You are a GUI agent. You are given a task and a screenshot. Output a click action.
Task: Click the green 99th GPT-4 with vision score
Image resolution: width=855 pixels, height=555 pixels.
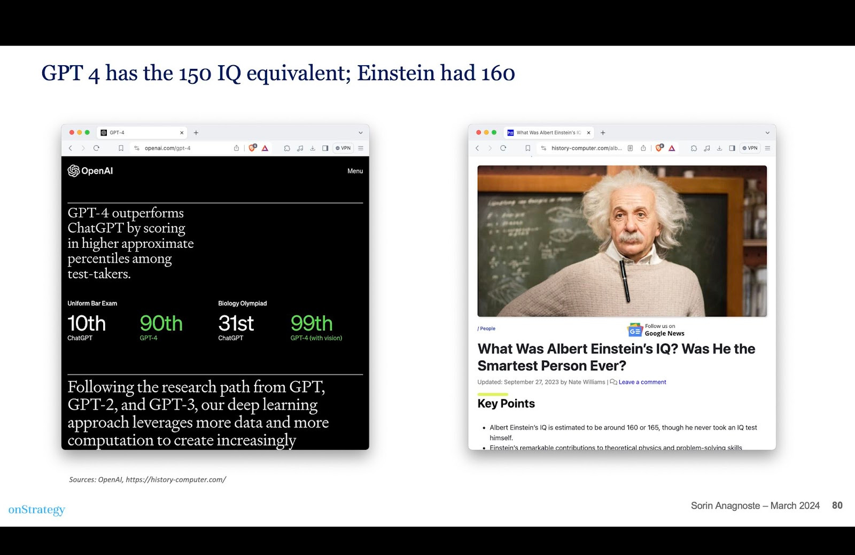312,324
